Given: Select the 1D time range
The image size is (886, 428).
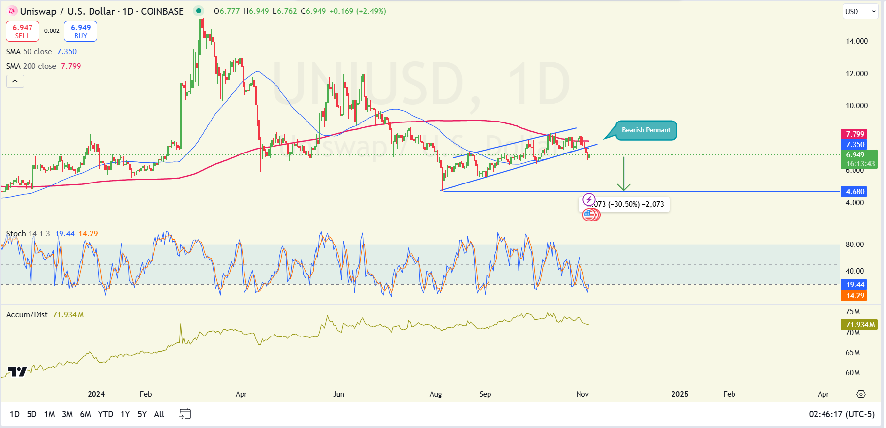Looking at the screenshot, I should (x=15, y=414).
